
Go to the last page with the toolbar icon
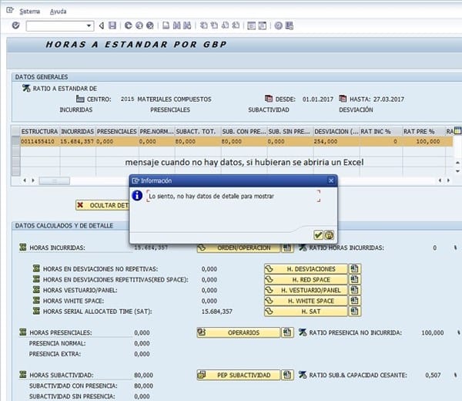tap(236, 25)
